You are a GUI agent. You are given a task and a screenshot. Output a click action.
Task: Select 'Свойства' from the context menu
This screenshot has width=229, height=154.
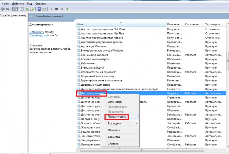tap(114, 137)
